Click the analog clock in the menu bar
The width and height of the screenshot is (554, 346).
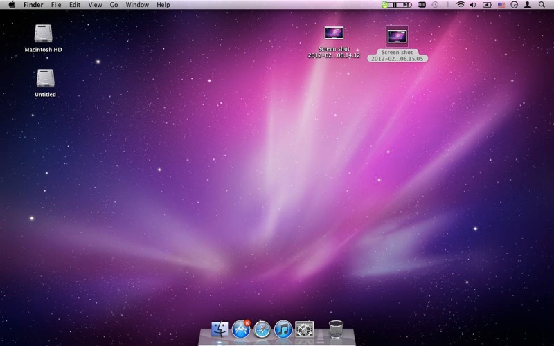[514, 5]
